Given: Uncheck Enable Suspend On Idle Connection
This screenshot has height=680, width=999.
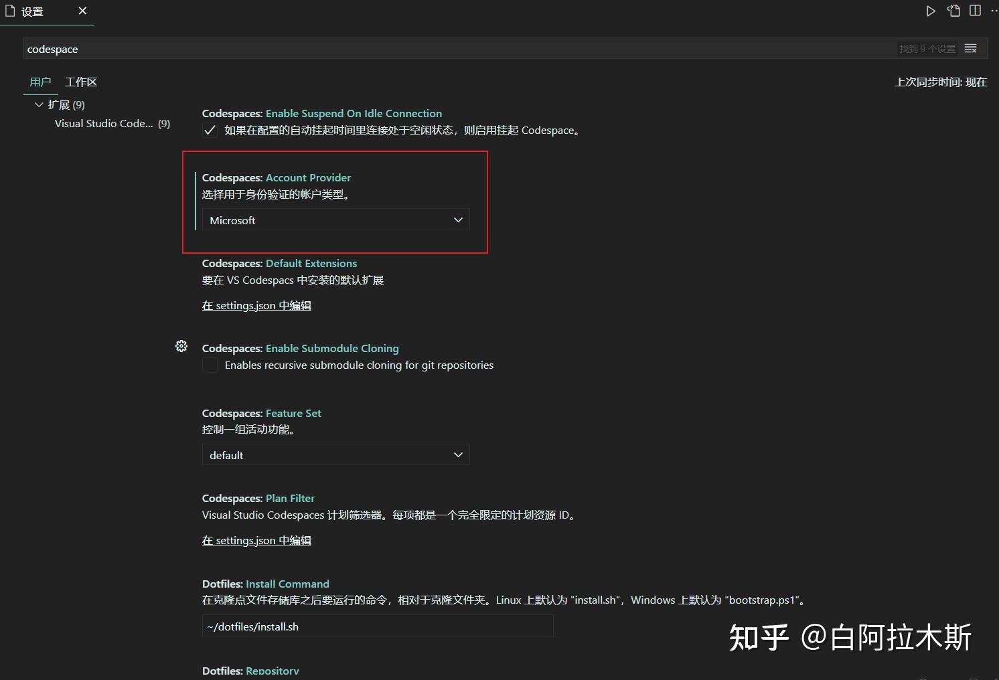Looking at the screenshot, I should pyautogui.click(x=210, y=131).
